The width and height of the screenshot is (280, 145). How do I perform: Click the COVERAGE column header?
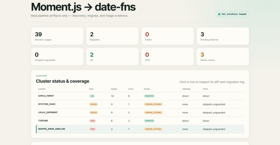186,89
